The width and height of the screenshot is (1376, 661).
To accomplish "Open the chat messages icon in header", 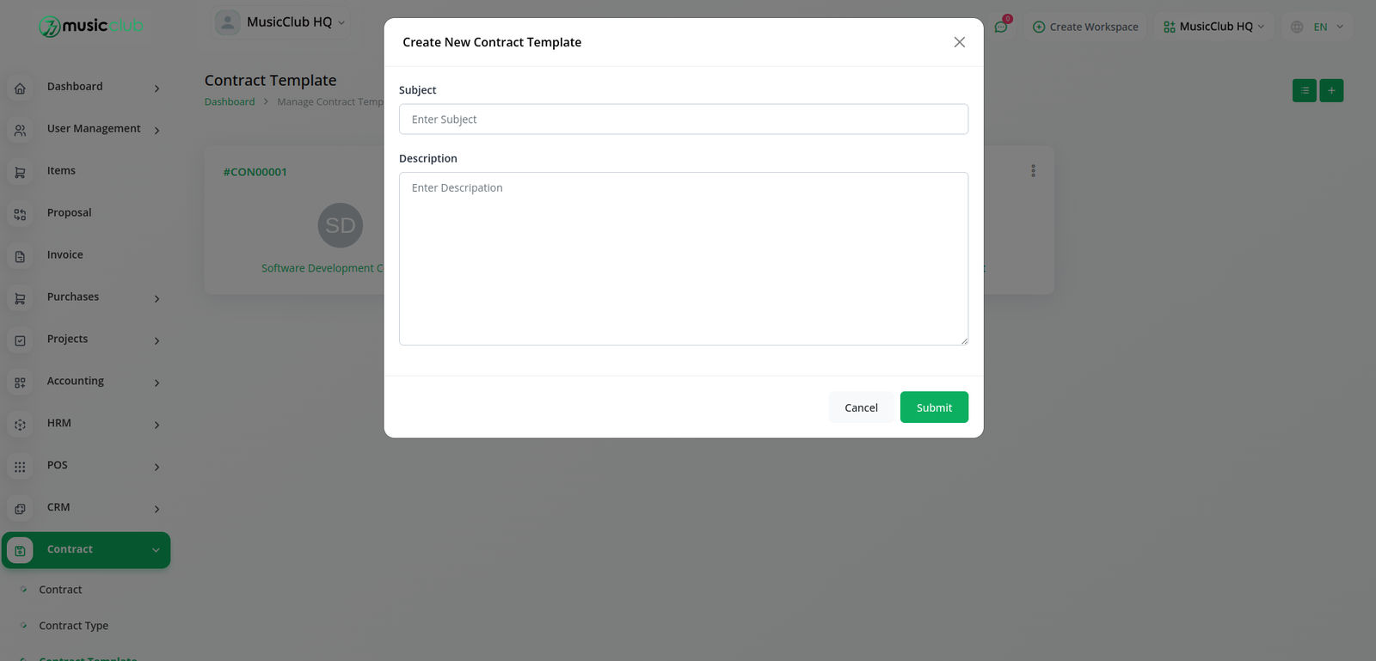I will tap(1001, 27).
